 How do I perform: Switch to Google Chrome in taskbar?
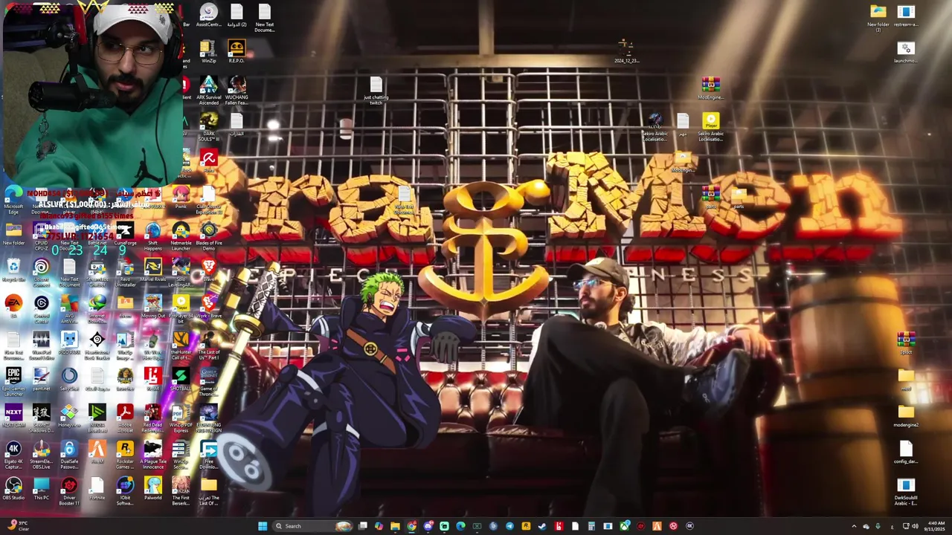pos(411,526)
